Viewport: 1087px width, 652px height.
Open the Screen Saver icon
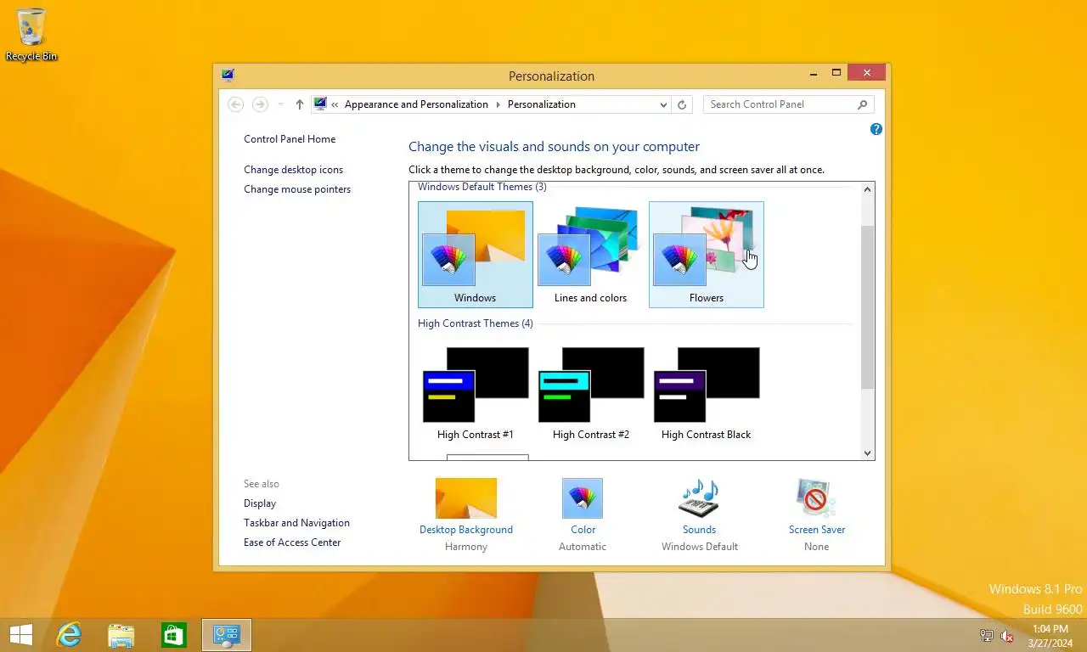[816, 498]
